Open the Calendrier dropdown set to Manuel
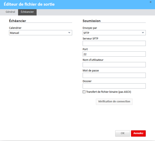The width and height of the screenshot is (155, 141). pos(40,33)
